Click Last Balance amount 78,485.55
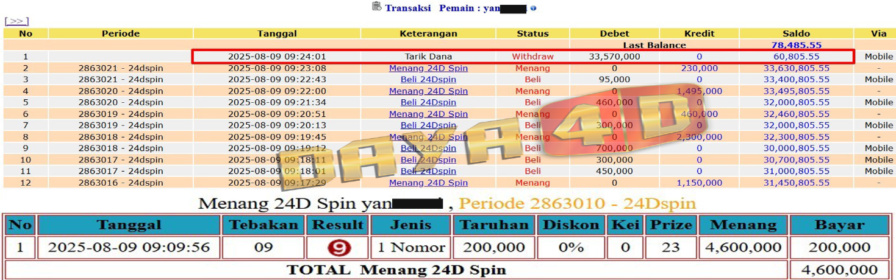This screenshot has height=280, width=896. click(x=796, y=45)
